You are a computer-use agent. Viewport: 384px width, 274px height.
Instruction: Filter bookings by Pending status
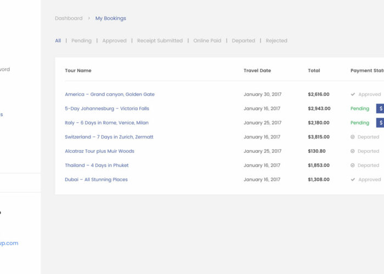(x=81, y=41)
